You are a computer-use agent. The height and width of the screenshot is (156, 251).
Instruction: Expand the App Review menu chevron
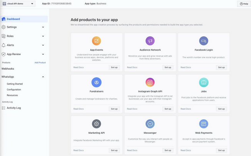[43, 54]
